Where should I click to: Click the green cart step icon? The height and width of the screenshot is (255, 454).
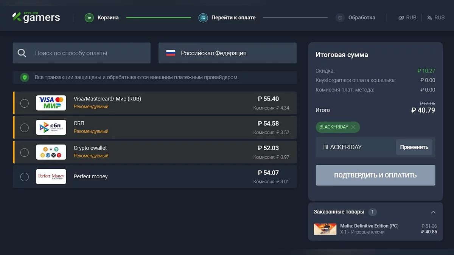pyautogui.click(x=89, y=18)
